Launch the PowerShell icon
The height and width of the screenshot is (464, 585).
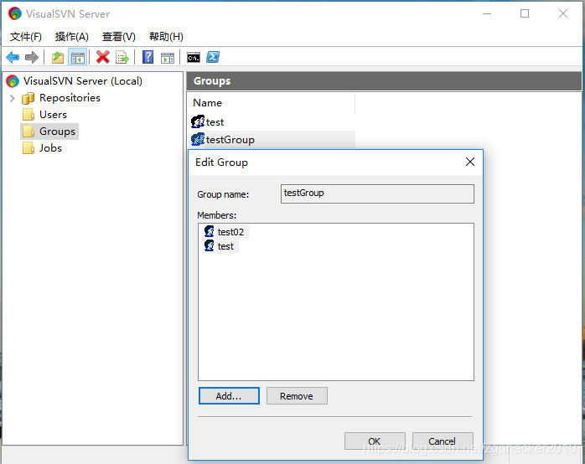click(213, 57)
